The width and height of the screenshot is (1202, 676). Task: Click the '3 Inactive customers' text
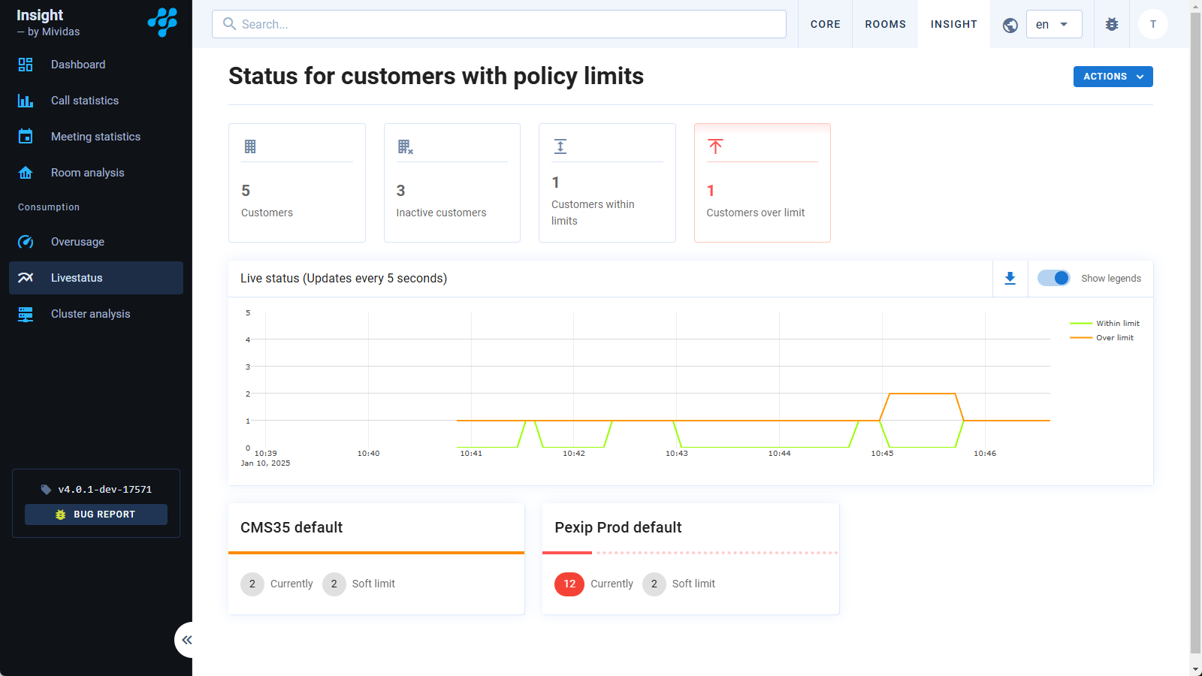click(441, 201)
